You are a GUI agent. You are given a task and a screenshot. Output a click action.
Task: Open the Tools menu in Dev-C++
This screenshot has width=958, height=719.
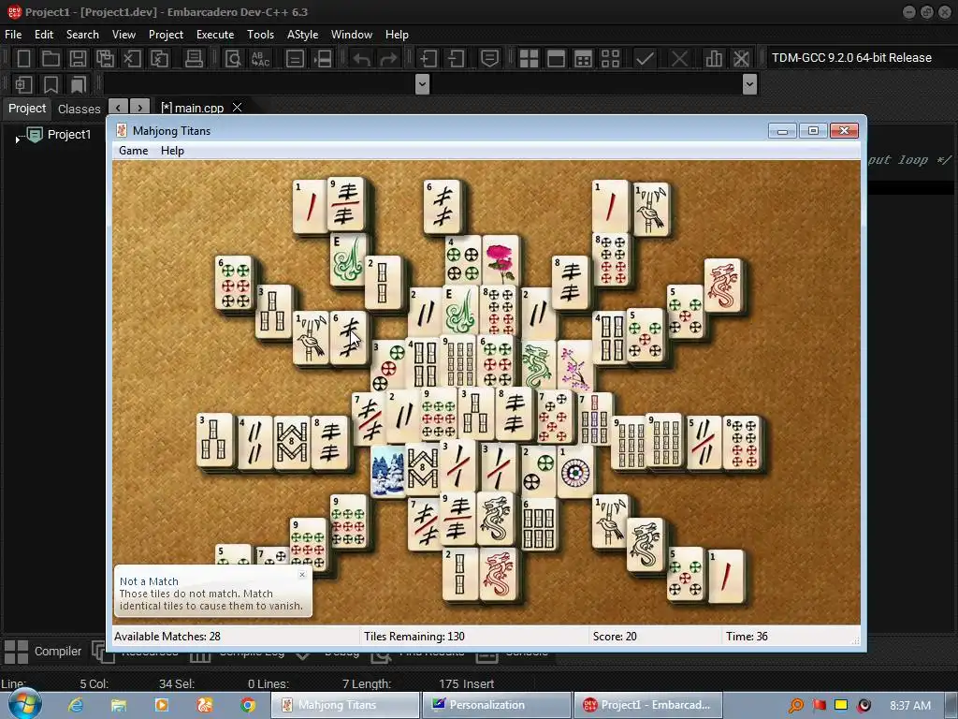[260, 35]
